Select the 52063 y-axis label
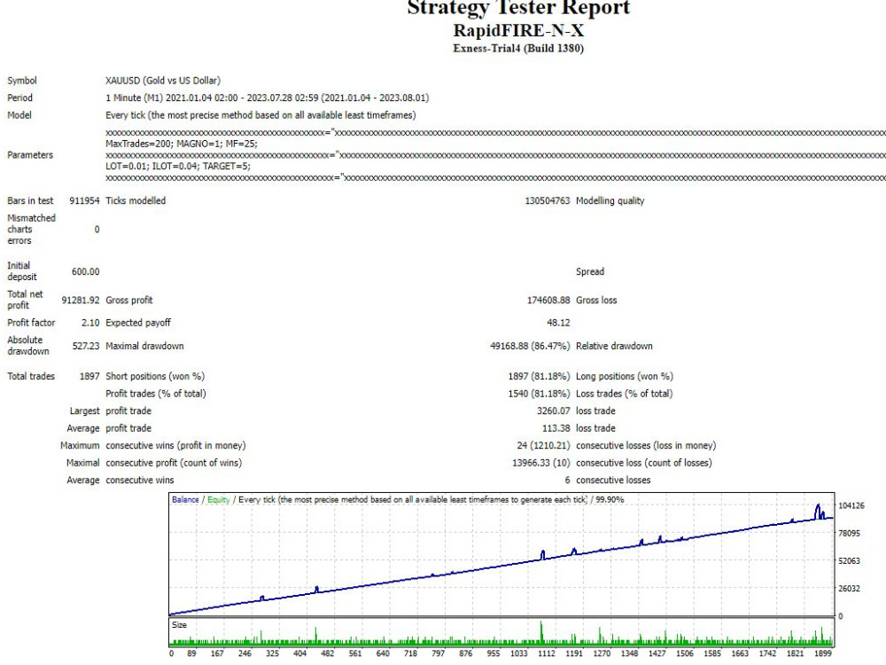Screen dimensions: 886x665 click(850, 561)
